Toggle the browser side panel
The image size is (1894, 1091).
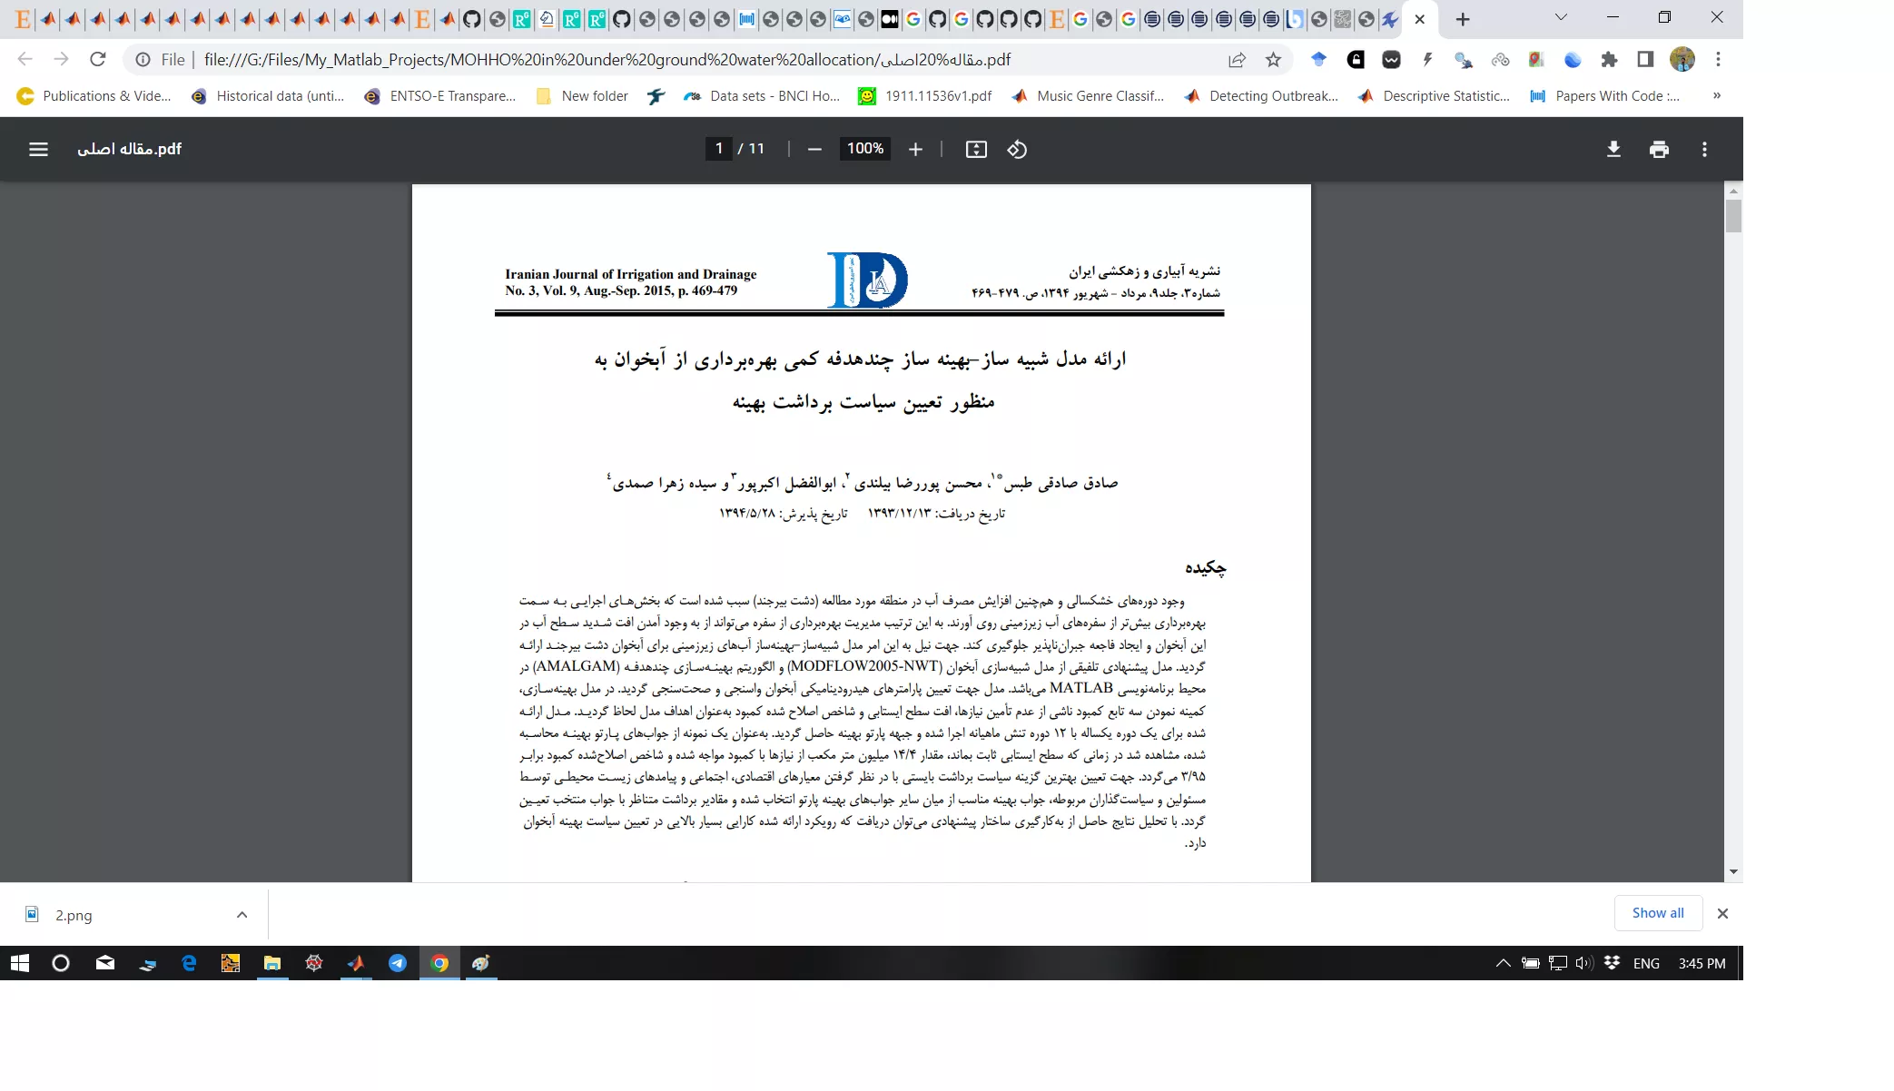coord(1645,60)
